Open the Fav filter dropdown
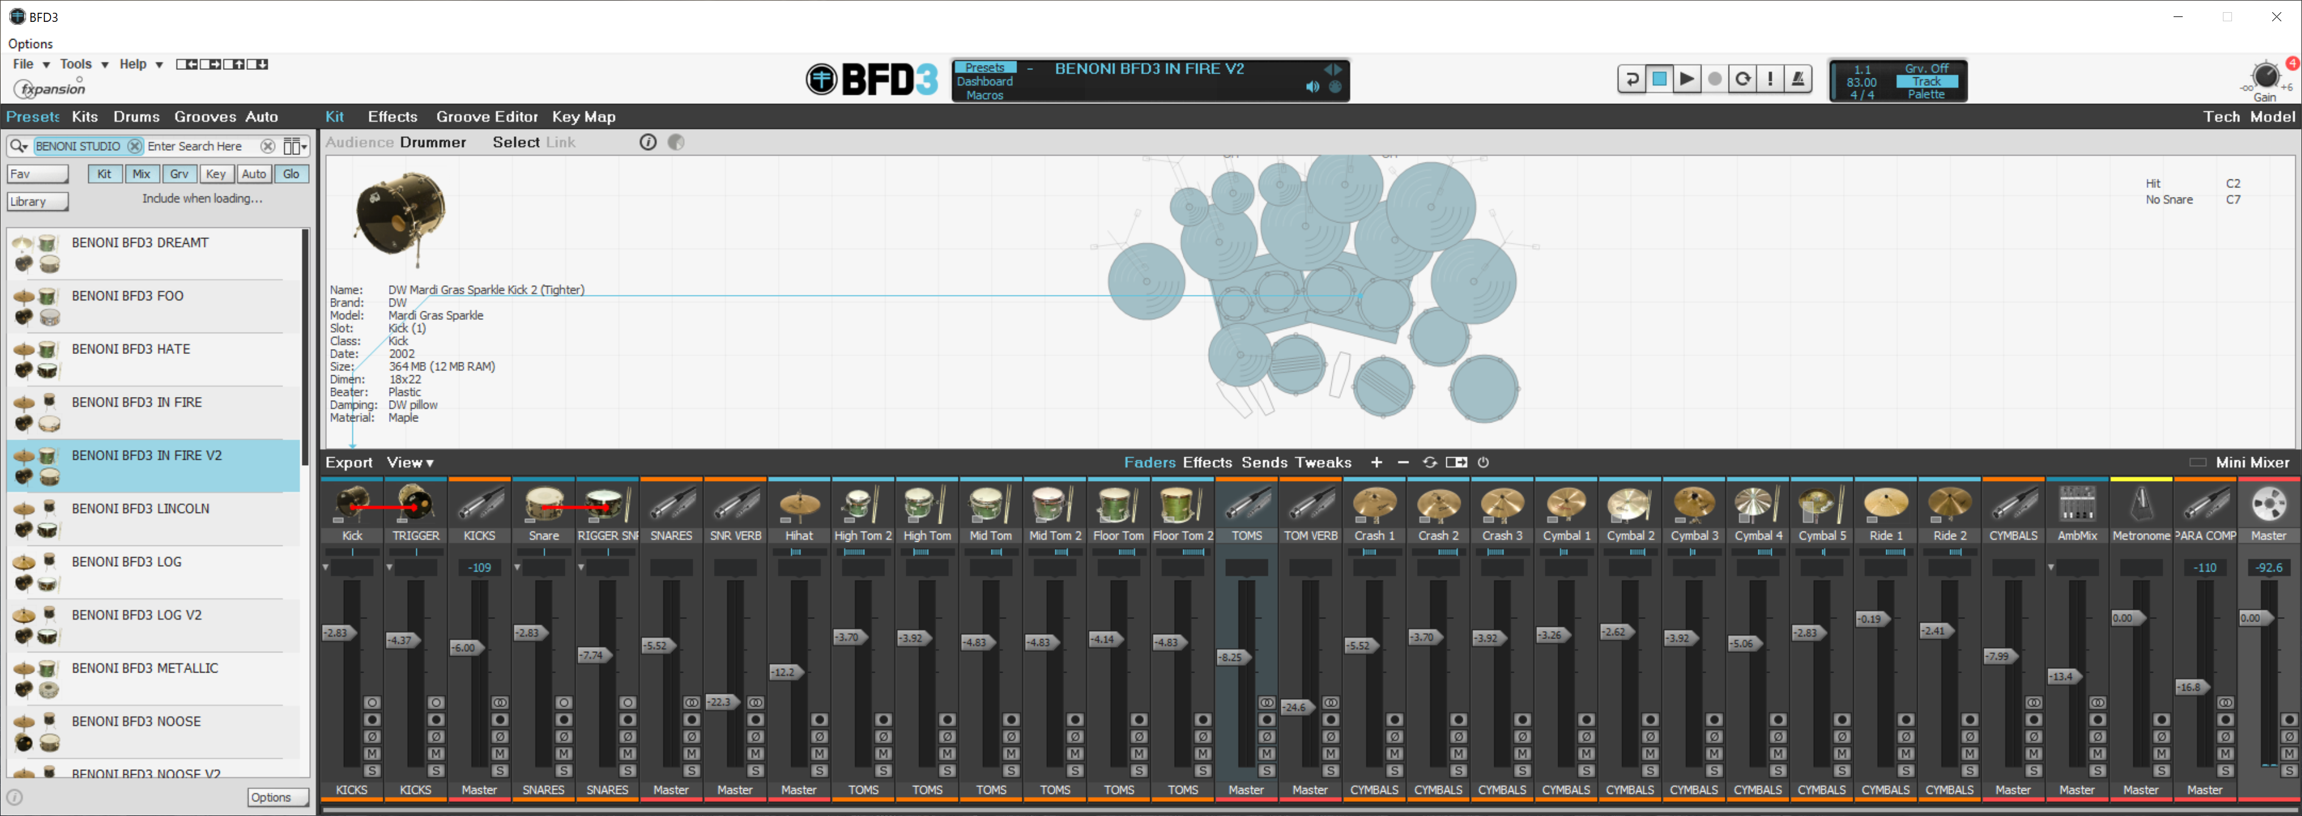 38,174
